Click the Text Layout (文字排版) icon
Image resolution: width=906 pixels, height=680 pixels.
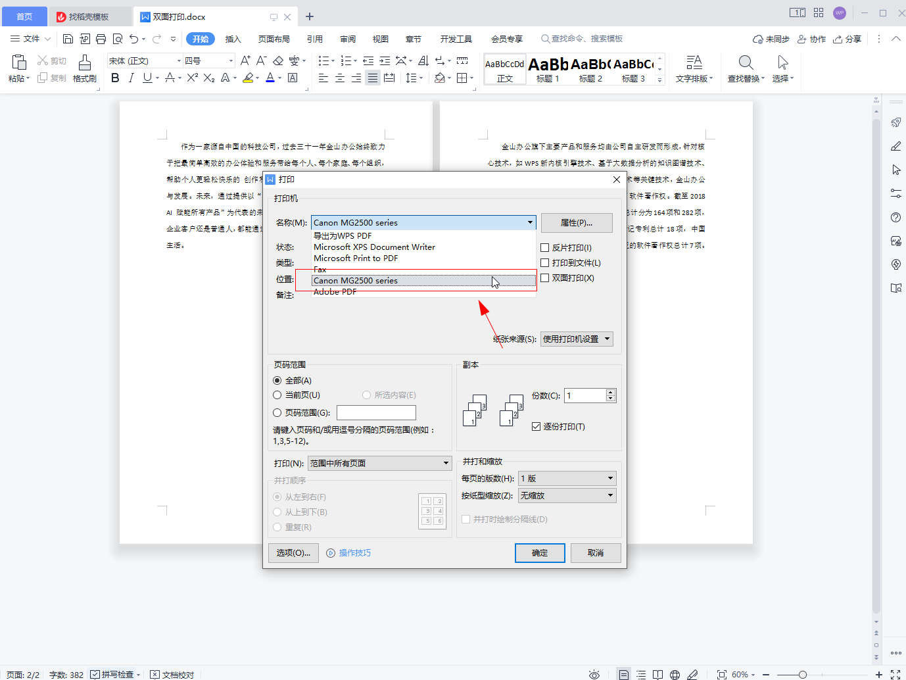[694, 62]
